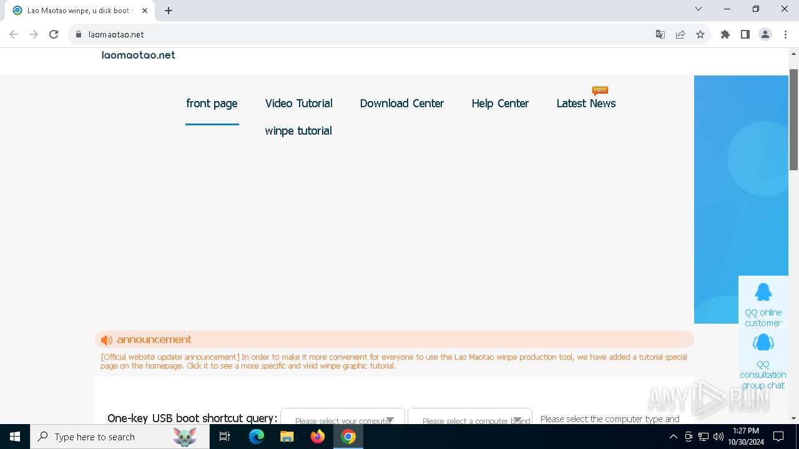The width and height of the screenshot is (799, 449).
Task: Open Task View on the taskbar
Action: pos(225,437)
